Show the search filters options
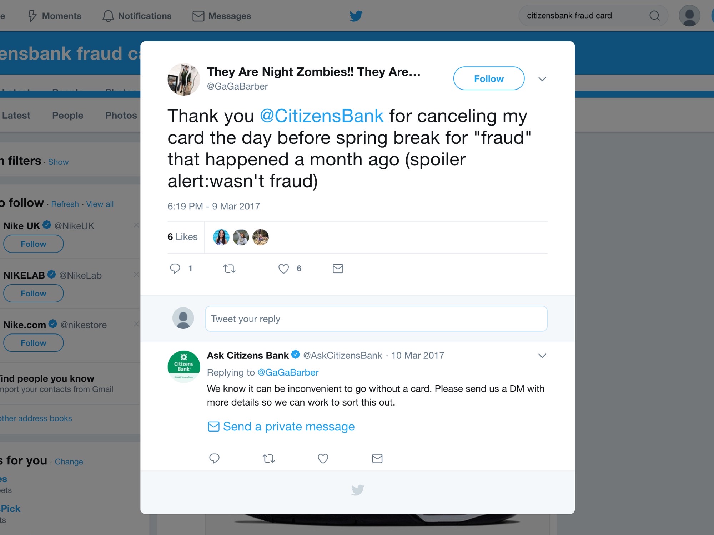This screenshot has height=535, width=714. (x=58, y=162)
